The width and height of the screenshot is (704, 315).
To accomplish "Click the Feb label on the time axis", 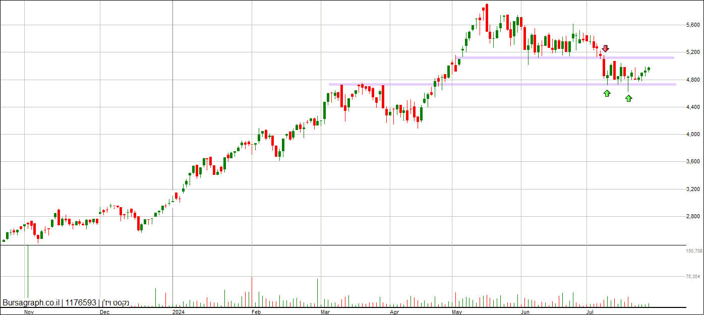I will 257,311.
